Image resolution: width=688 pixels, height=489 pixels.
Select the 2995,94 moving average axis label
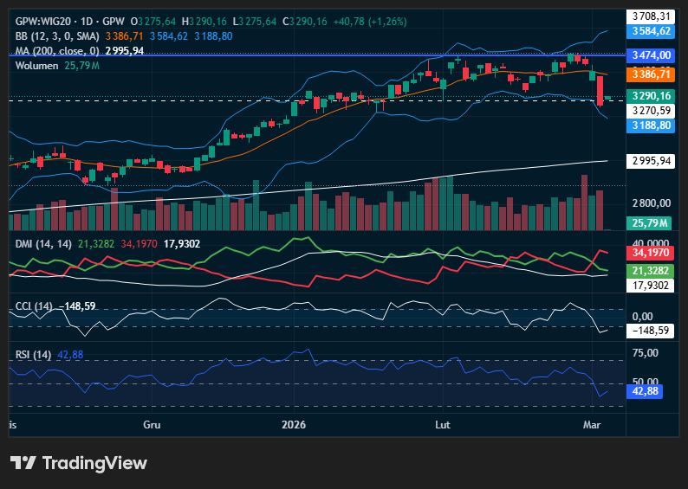tap(652, 161)
